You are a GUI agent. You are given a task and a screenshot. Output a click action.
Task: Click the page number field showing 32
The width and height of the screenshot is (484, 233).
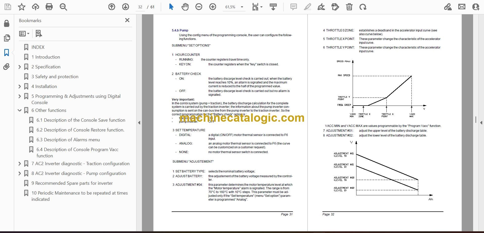[140, 7]
